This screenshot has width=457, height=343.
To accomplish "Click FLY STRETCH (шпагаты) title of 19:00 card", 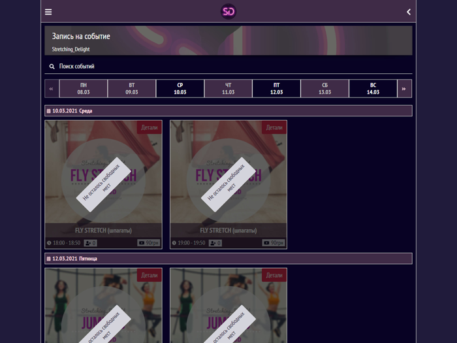I will pyautogui.click(x=228, y=231).
